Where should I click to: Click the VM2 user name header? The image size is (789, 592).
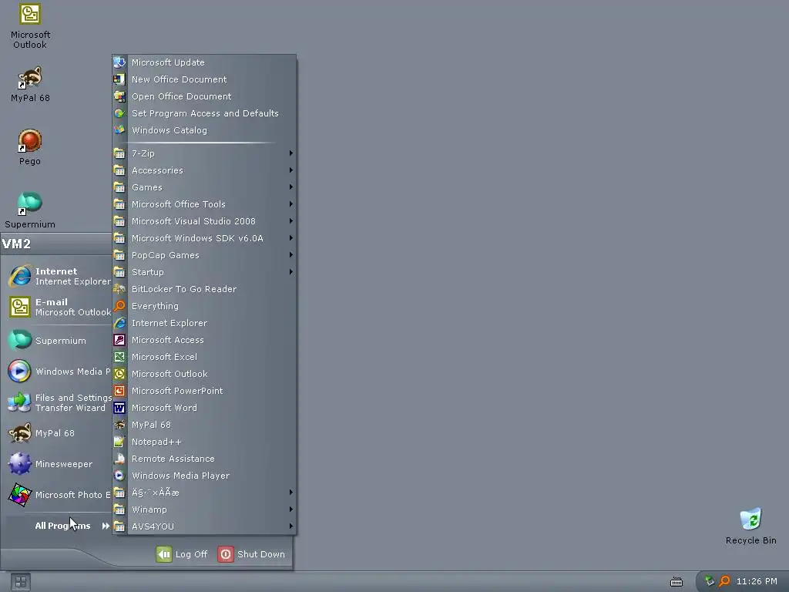pos(17,244)
